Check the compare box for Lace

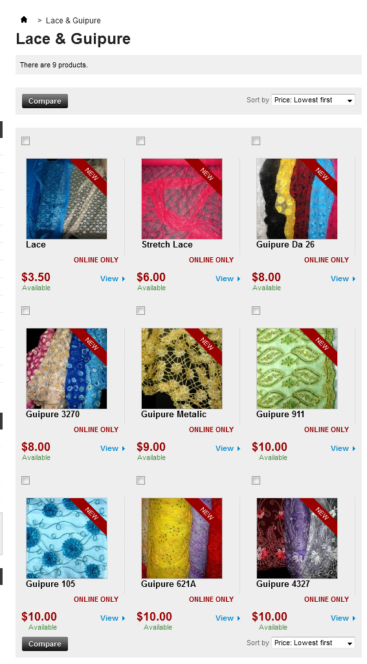coord(26,141)
